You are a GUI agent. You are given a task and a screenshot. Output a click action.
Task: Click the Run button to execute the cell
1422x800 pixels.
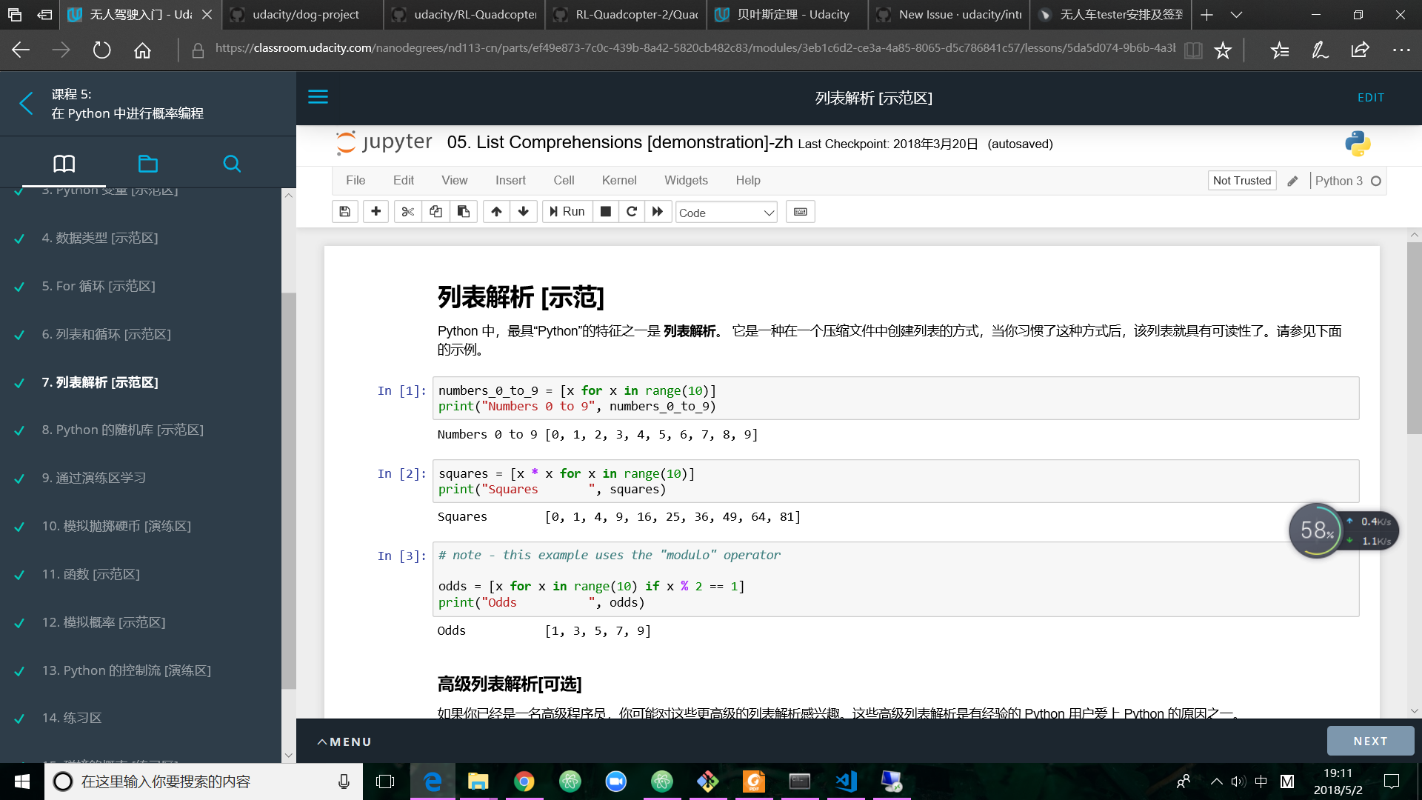click(x=567, y=212)
